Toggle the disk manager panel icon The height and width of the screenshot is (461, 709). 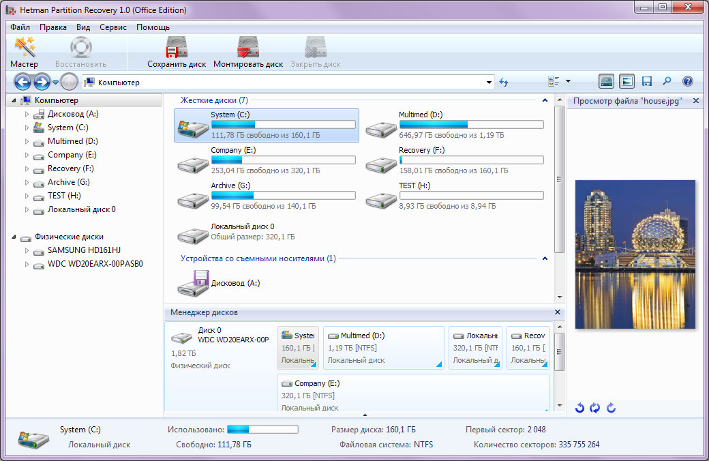(606, 81)
